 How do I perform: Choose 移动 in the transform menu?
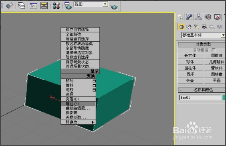pos(79,81)
